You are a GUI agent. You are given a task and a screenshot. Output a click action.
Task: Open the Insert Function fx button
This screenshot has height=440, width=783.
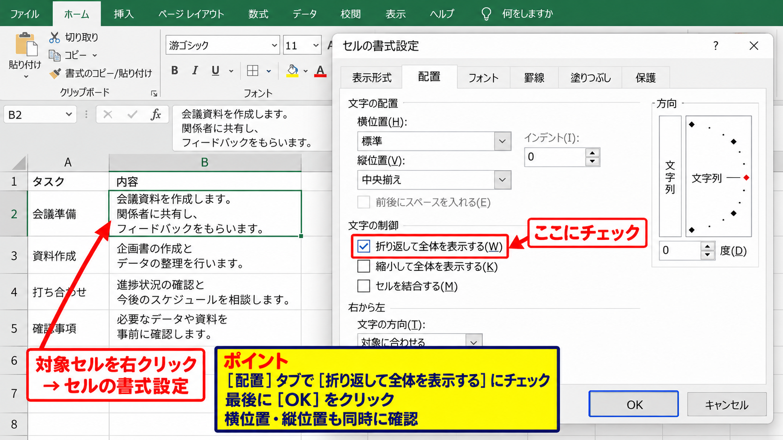coord(156,115)
